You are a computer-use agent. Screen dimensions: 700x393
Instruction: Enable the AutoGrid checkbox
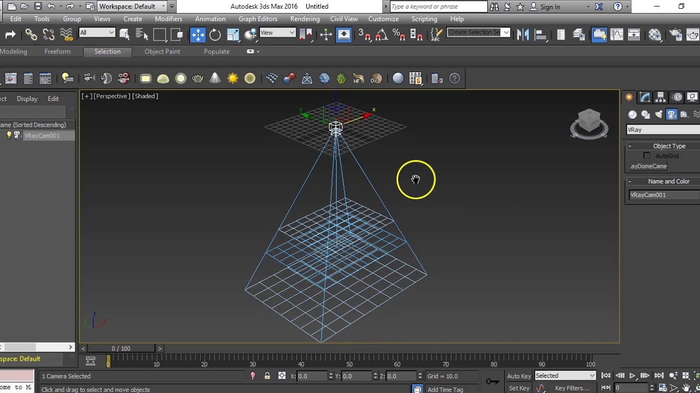(647, 156)
